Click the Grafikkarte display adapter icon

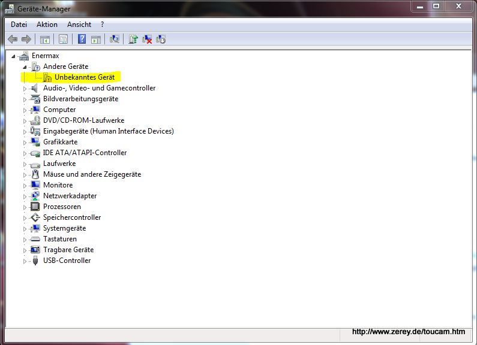pyautogui.click(x=35, y=142)
